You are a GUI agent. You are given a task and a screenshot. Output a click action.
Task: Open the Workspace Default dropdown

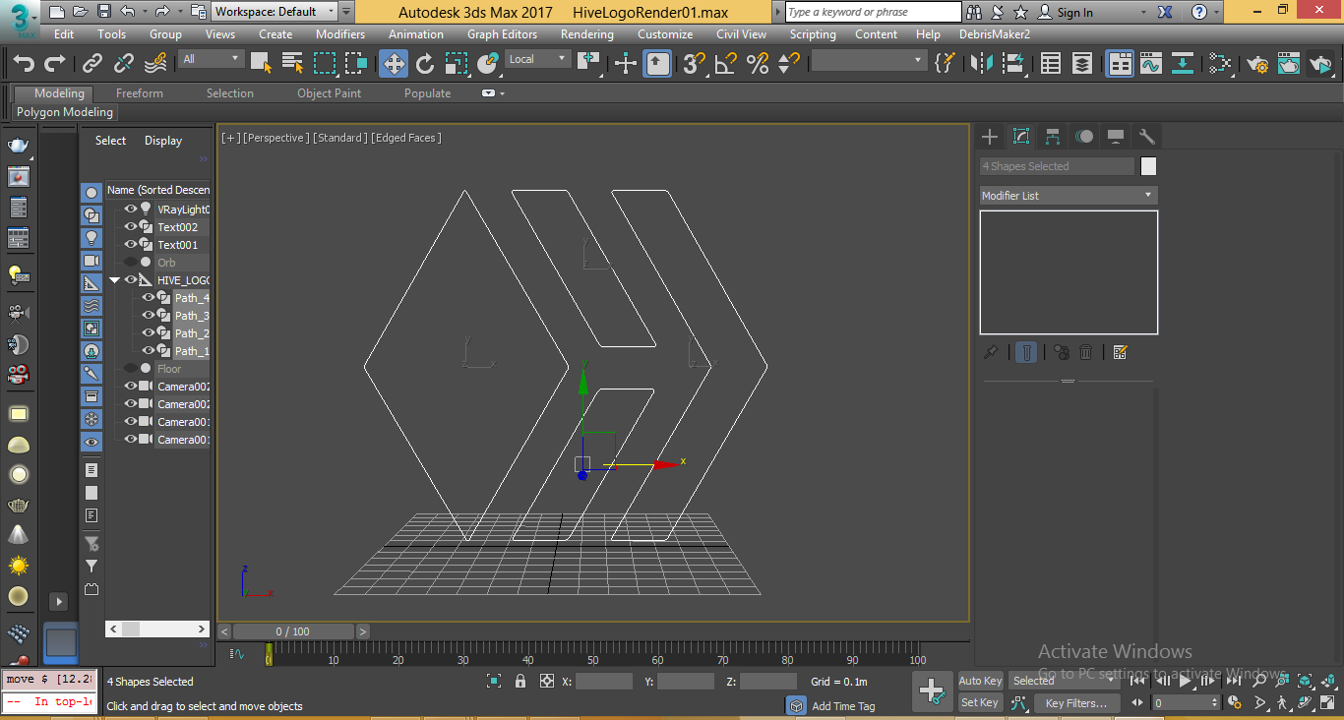275,12
